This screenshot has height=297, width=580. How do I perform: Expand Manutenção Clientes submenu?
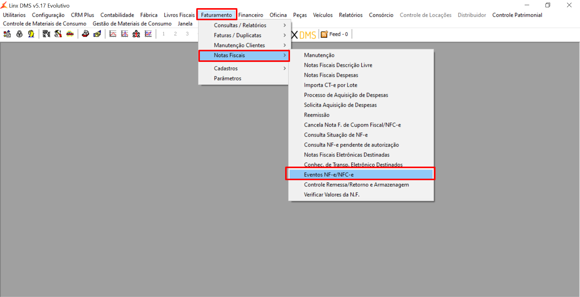point(244,45)
